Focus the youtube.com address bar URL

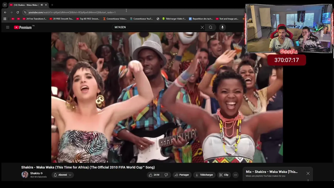[72, 12]
